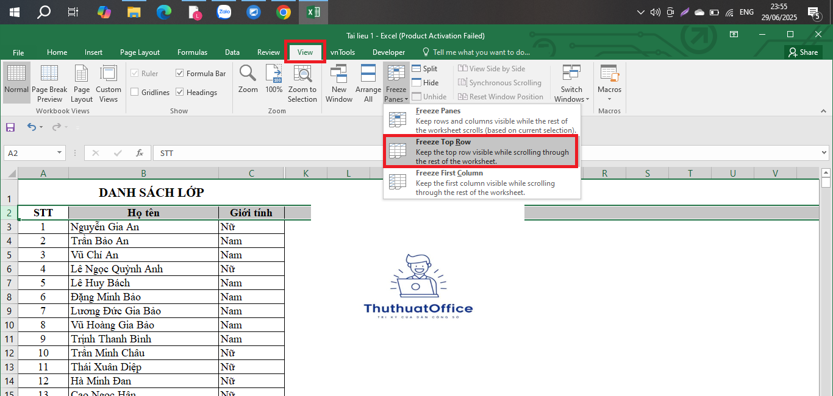Click the Undo arrow
833x396 pixels.
coord(31,127)
